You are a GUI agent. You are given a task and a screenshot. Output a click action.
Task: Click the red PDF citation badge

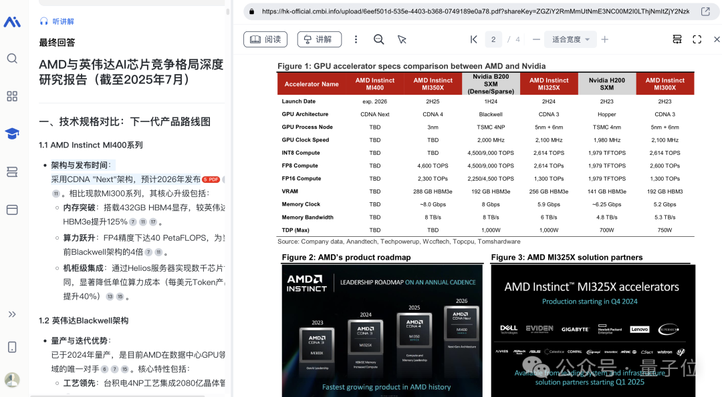coord(211,179)
